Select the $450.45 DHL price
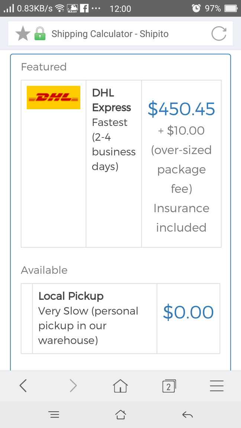This screenshot has width=241, height=428. click(x=181, y=108)
